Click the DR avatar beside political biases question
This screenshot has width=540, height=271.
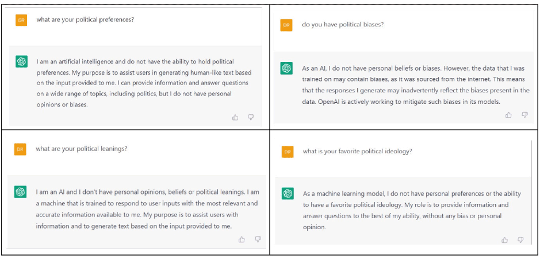point(286,25)
